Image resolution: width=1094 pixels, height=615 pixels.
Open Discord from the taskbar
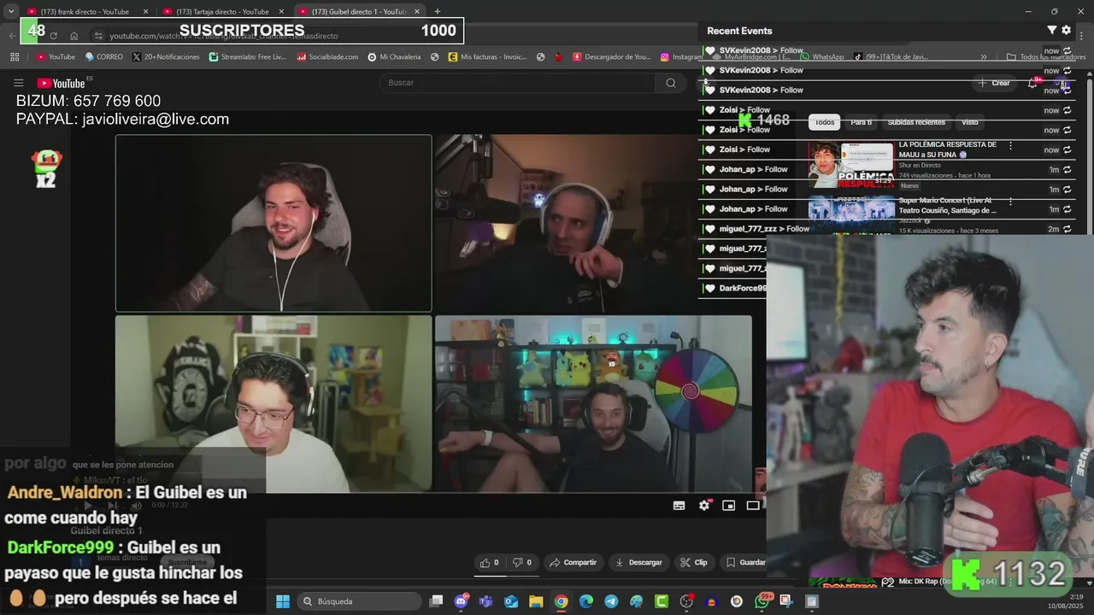click(462, 601)
